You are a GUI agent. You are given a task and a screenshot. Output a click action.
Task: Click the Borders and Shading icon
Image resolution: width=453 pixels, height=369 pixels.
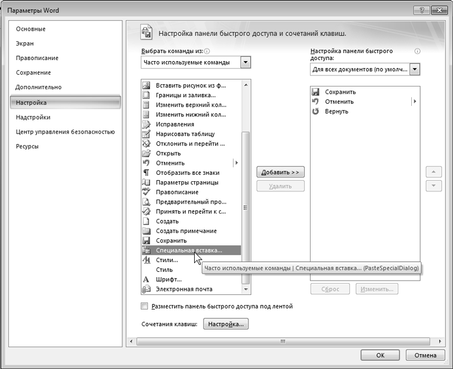[x=146, y=95]
